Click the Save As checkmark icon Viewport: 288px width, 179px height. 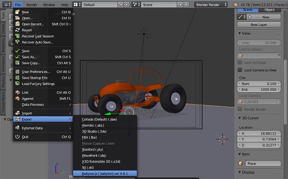[x=17, y=57]
